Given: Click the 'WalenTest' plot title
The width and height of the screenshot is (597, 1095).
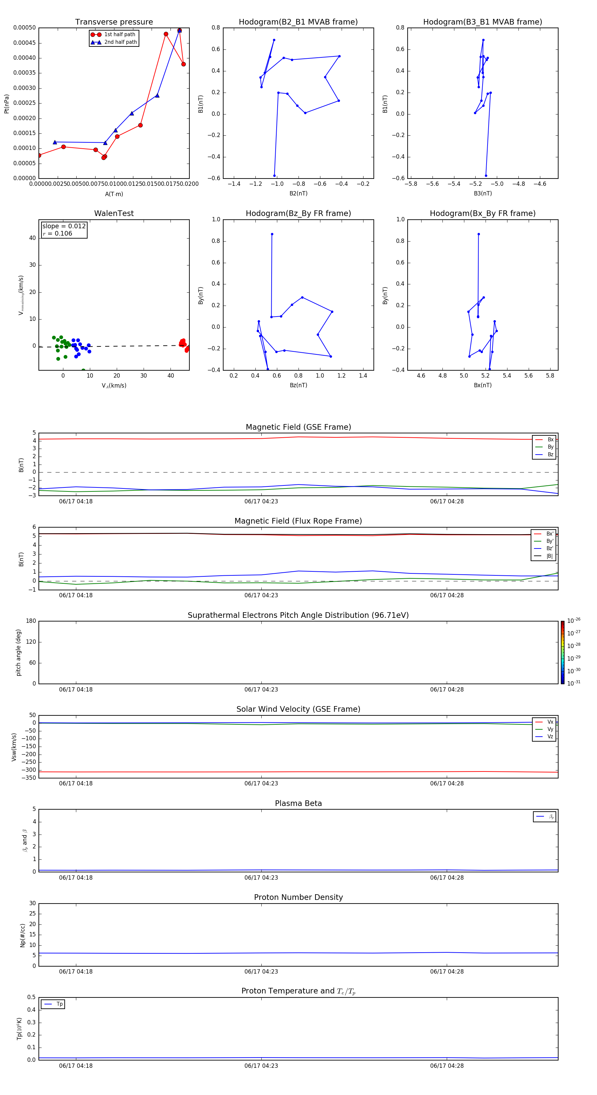Looking at the screenshot, I should [x=114, y=213].
